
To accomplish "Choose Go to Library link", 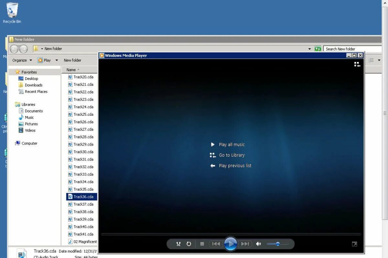I will click(x=227, y=155).
